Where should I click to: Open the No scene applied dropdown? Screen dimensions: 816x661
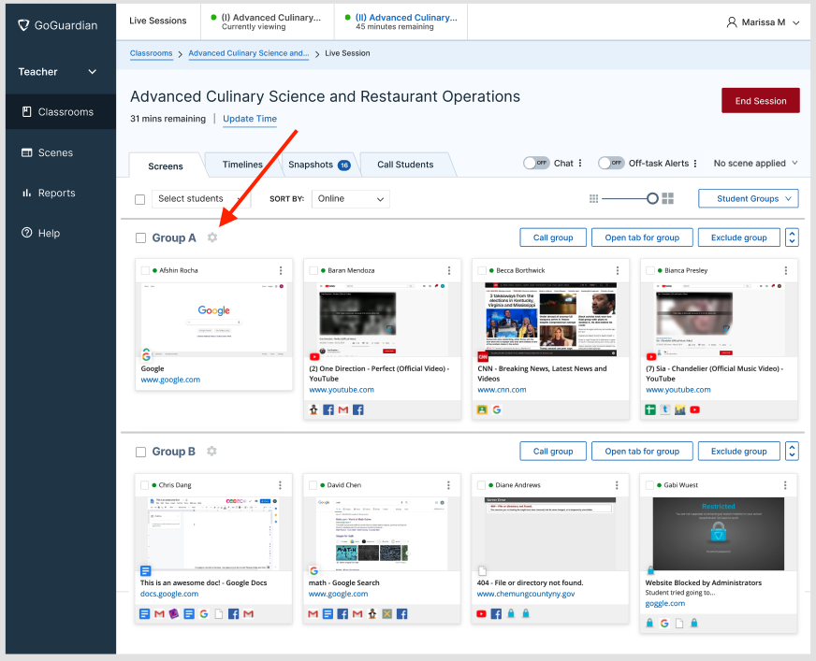coord(755,163)
